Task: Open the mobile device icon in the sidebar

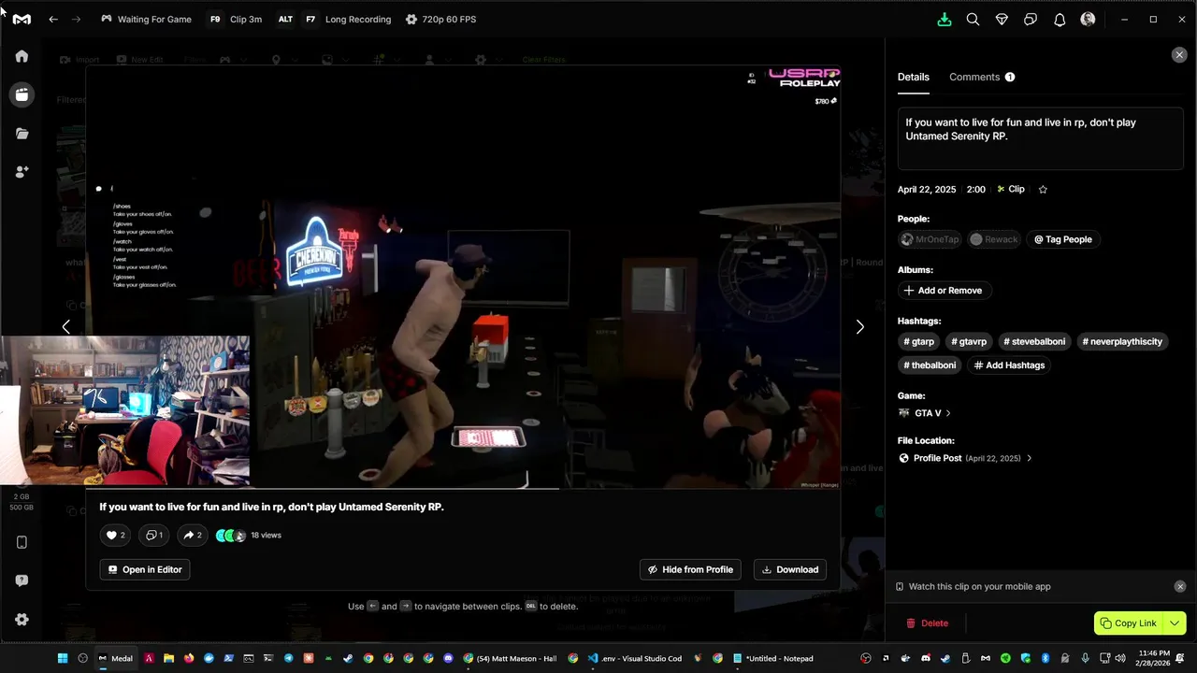Action: (22, 542)
